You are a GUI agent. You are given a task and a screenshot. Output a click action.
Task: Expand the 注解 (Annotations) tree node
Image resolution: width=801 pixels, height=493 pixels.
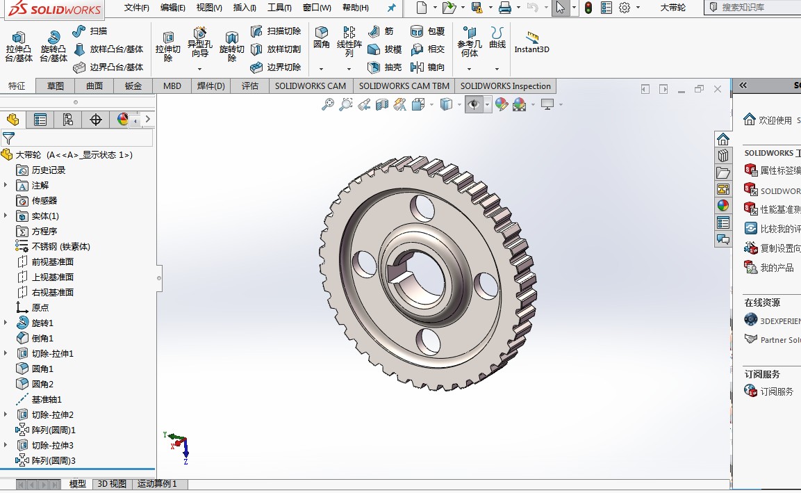point(6,185)
